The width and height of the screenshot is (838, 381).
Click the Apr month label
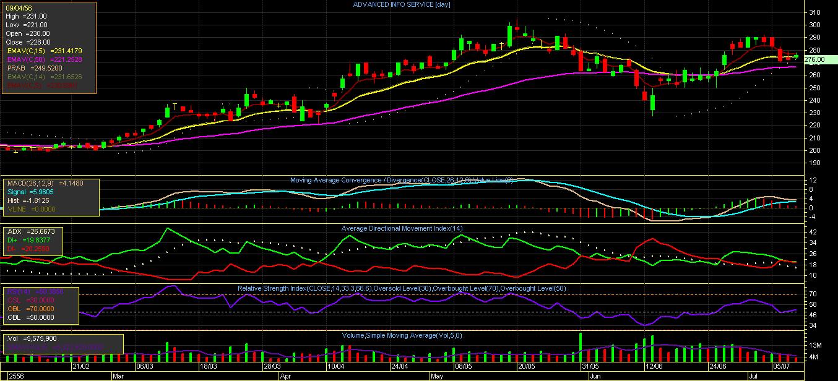point(285,375)
